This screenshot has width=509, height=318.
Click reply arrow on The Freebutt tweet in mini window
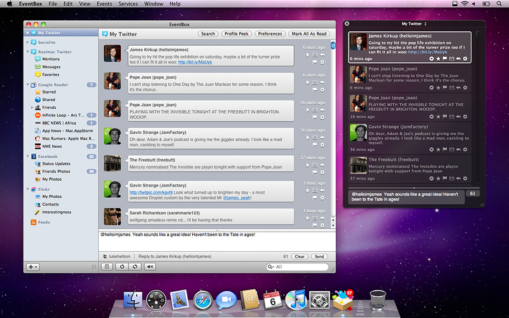point(458,179)
